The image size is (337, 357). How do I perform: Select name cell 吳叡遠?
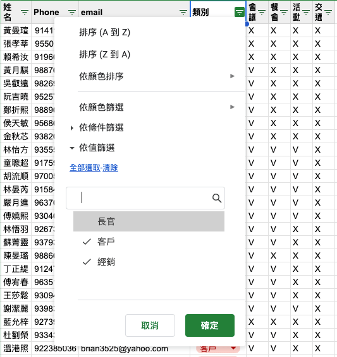tap(16, 83)
